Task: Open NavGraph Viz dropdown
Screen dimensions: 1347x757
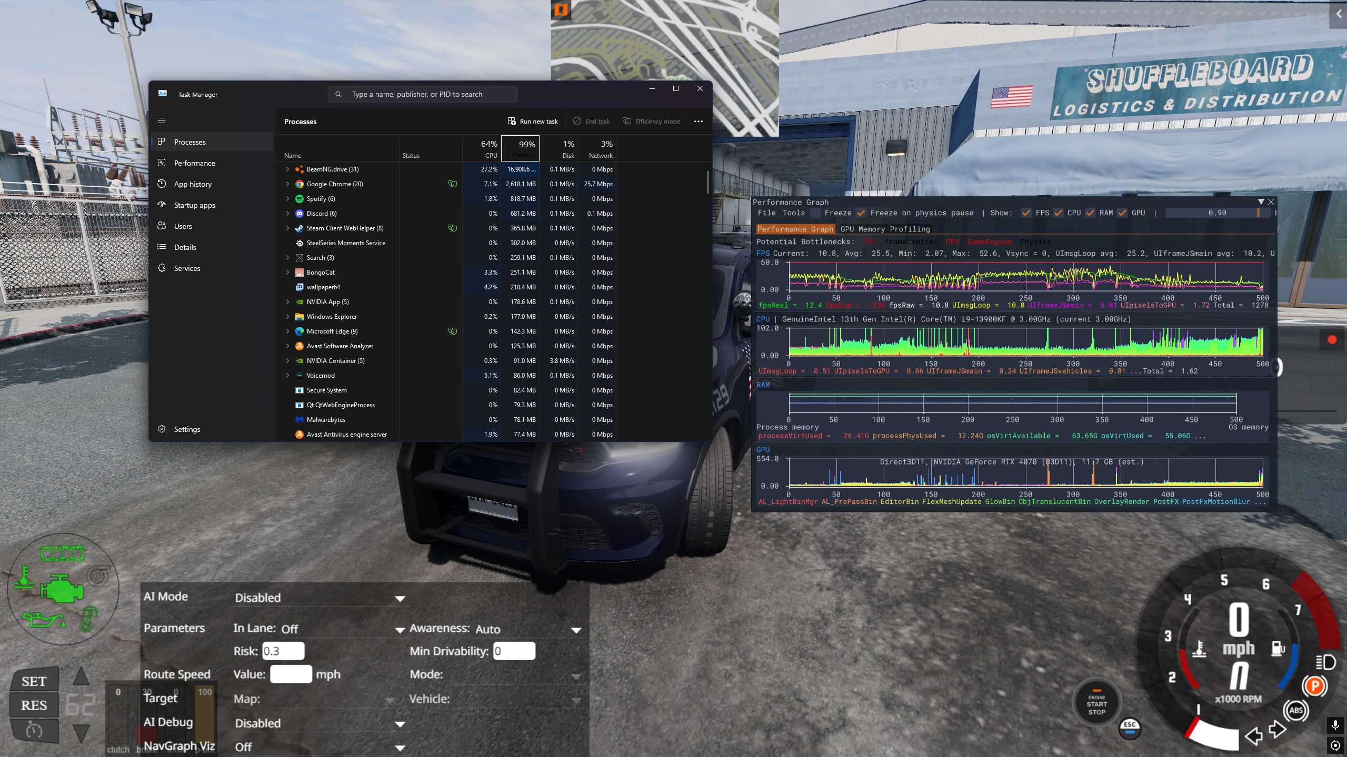Action: (320, 748)
